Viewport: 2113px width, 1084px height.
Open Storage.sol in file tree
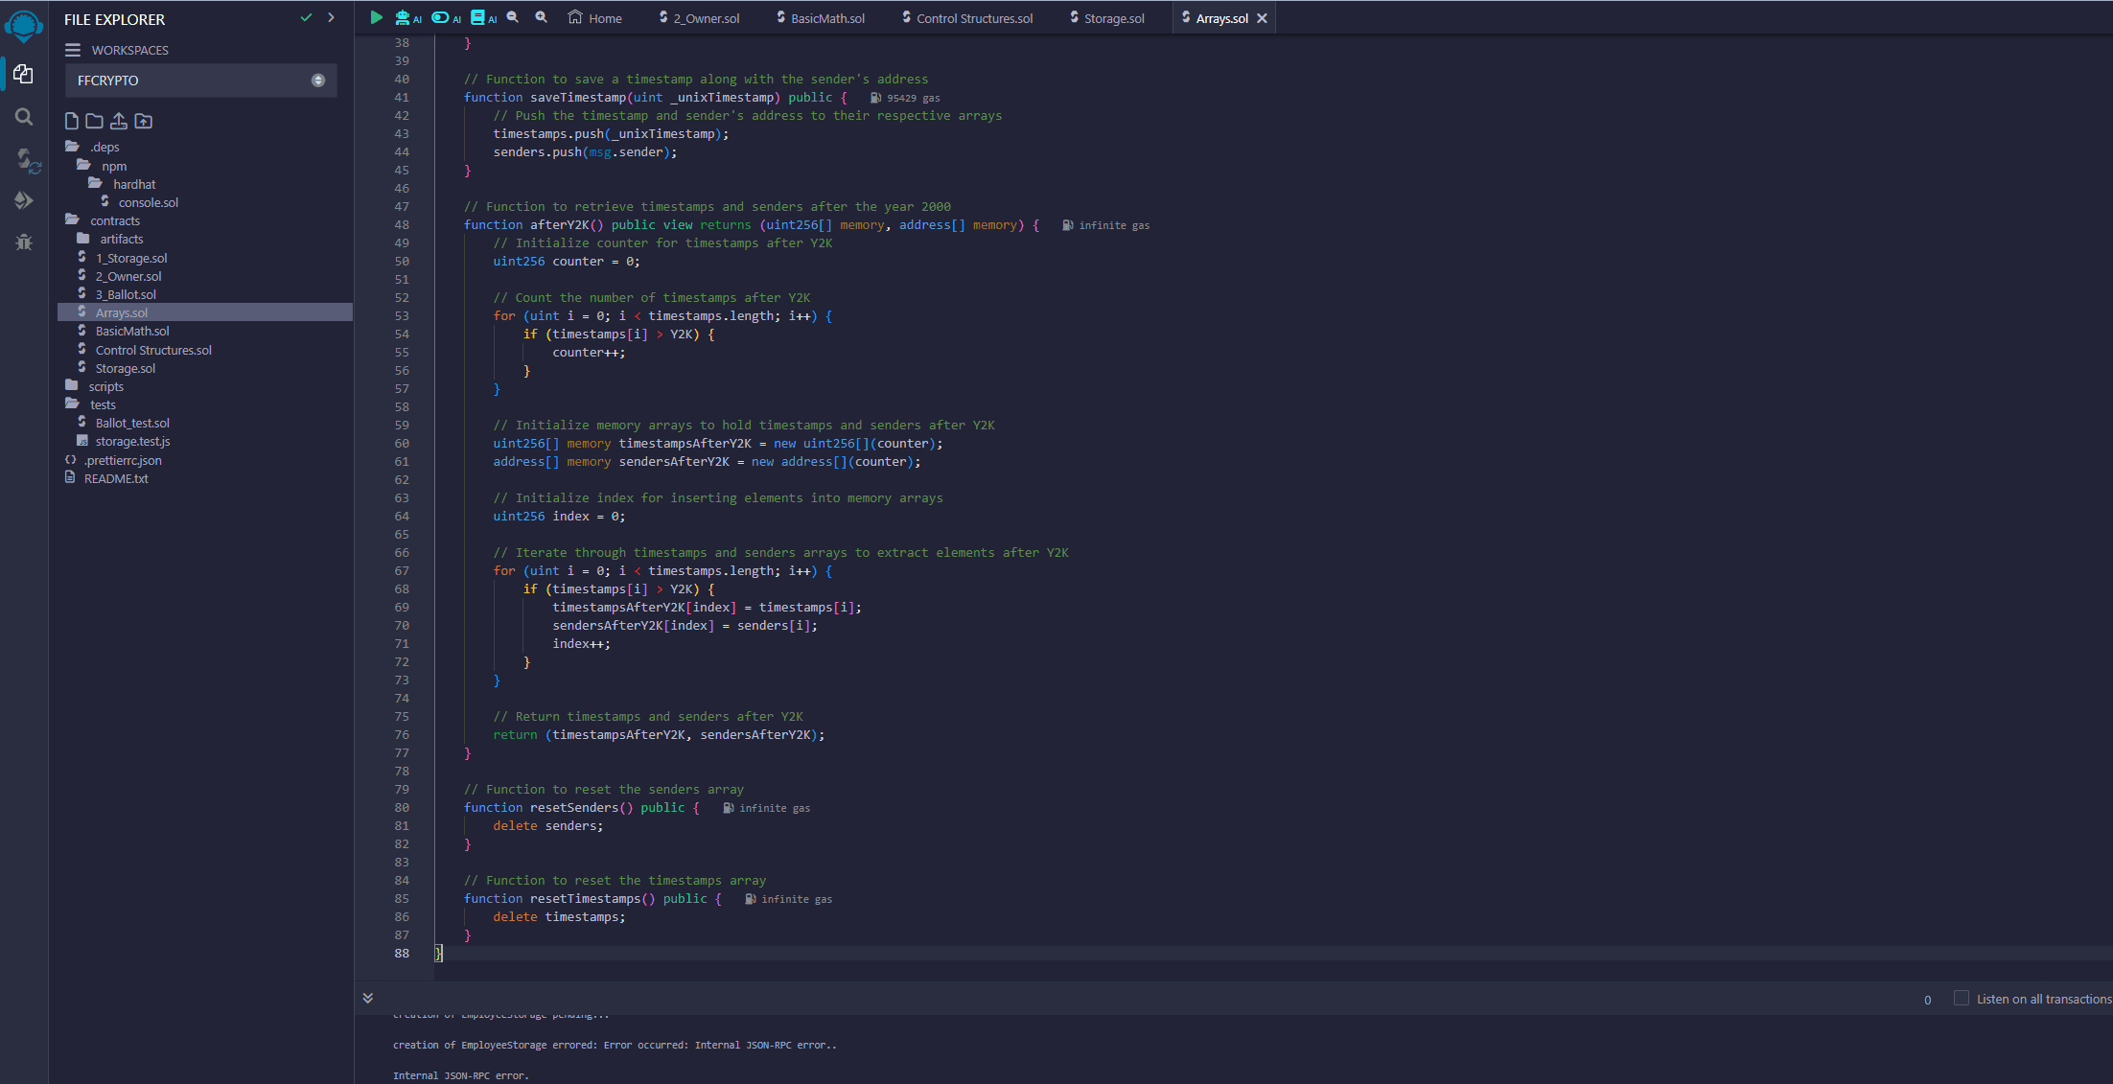[x=117, y=368]
